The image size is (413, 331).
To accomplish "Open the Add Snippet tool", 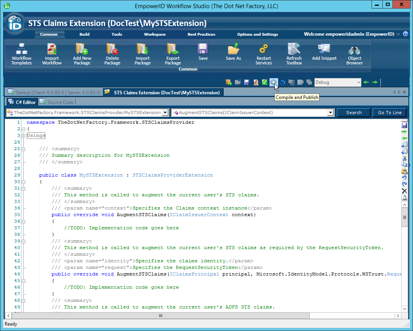I will click(324, 54).
